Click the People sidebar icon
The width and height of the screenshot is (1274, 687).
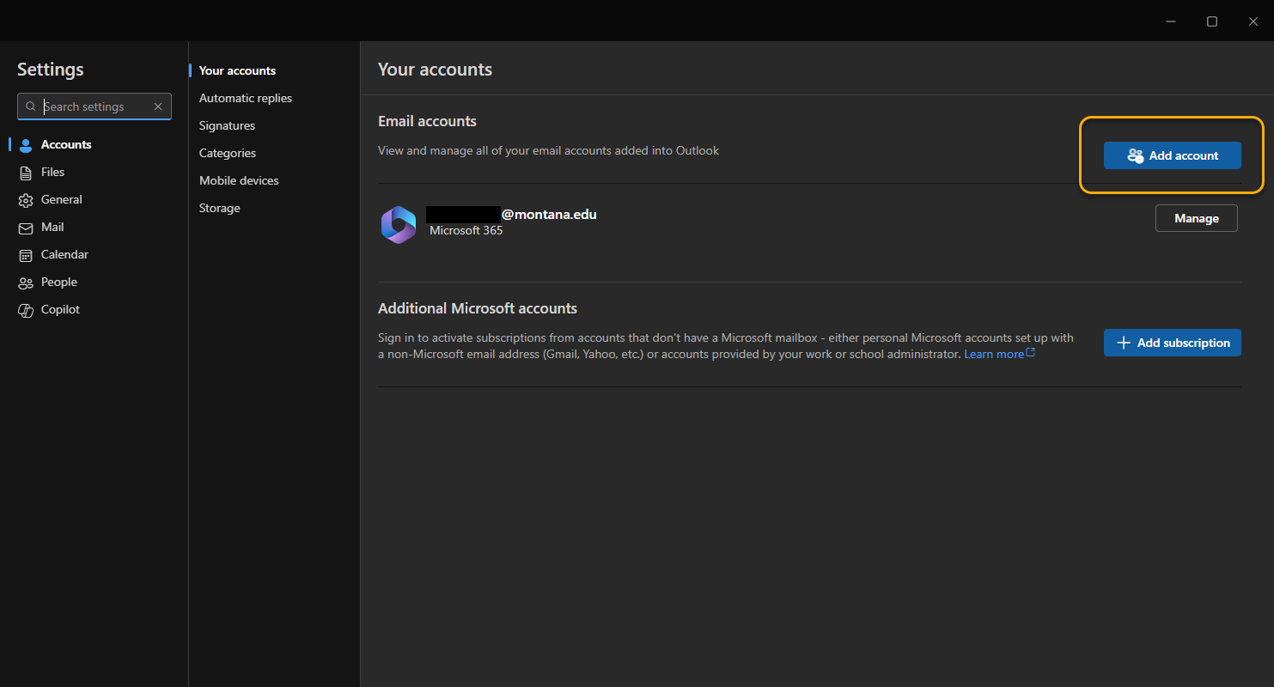click(26, 282)
